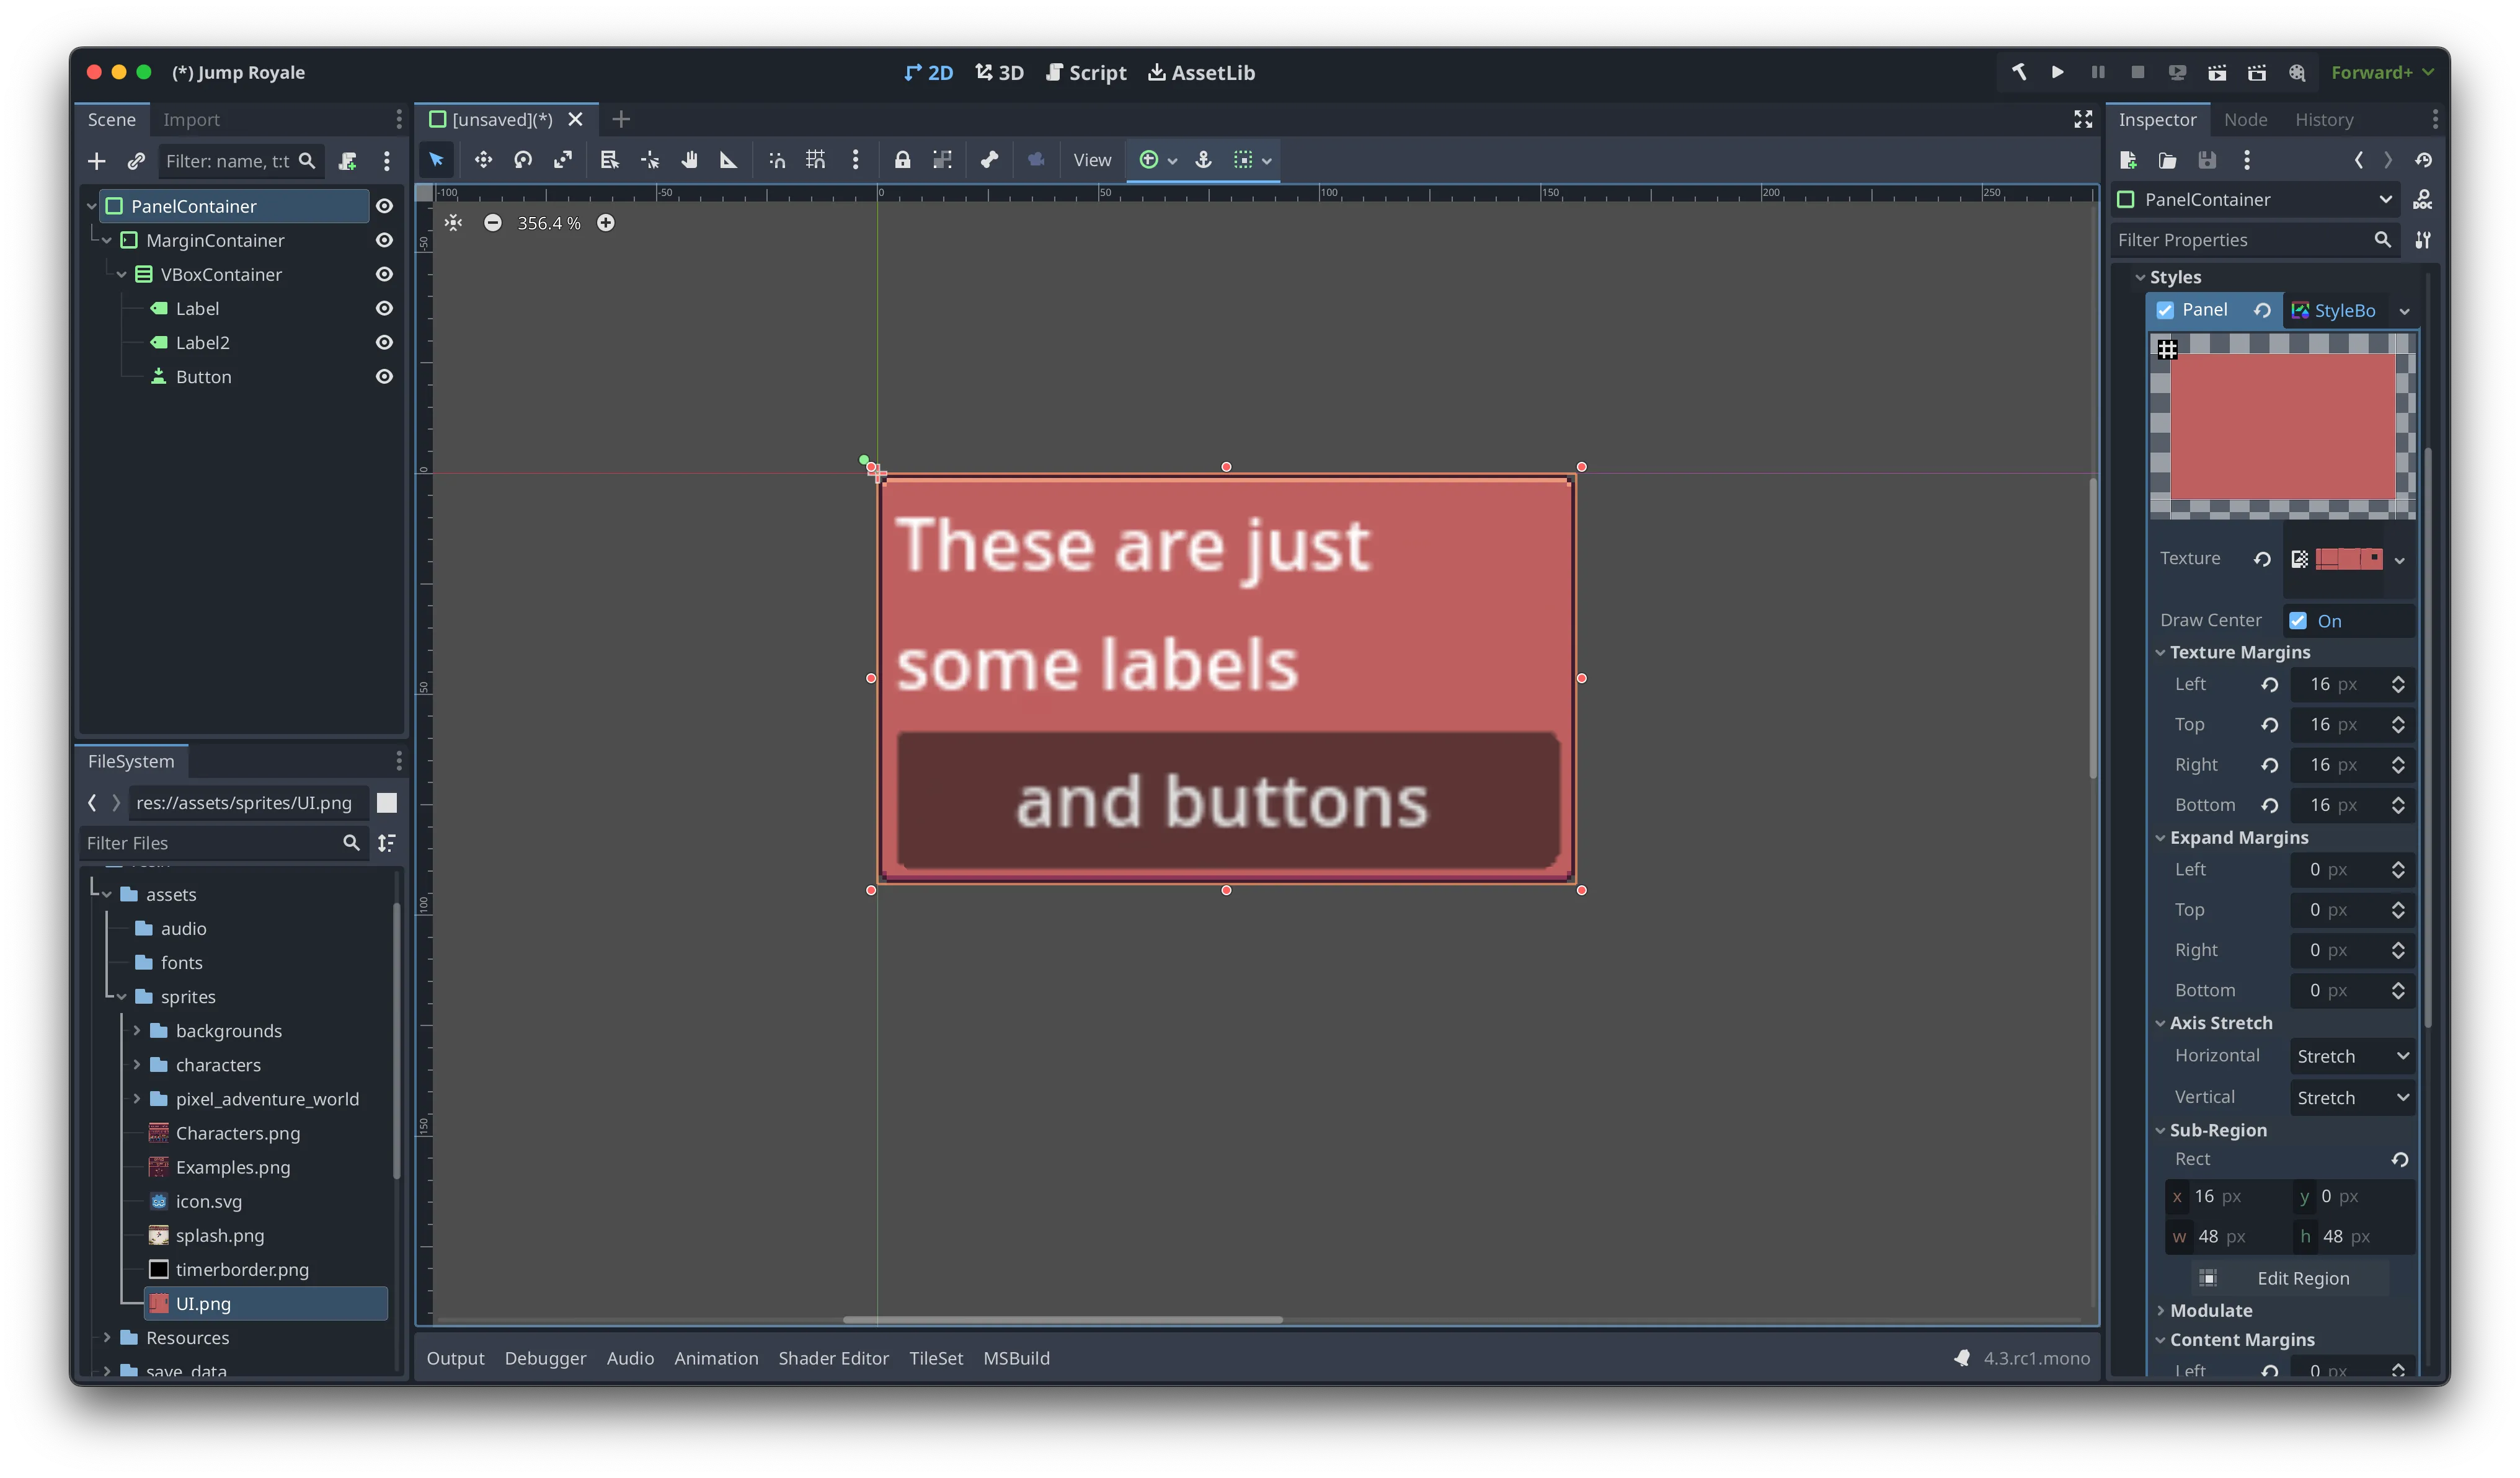The width and height of the screenshot is (2520, 1478).
Task: Uncheck the Panel style override checkbox
Action: [x=2165, y=310]
